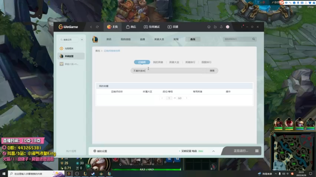Click the page number input box

[x=169, y=98]
